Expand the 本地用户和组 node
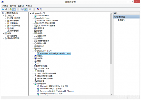 [6, 26]
